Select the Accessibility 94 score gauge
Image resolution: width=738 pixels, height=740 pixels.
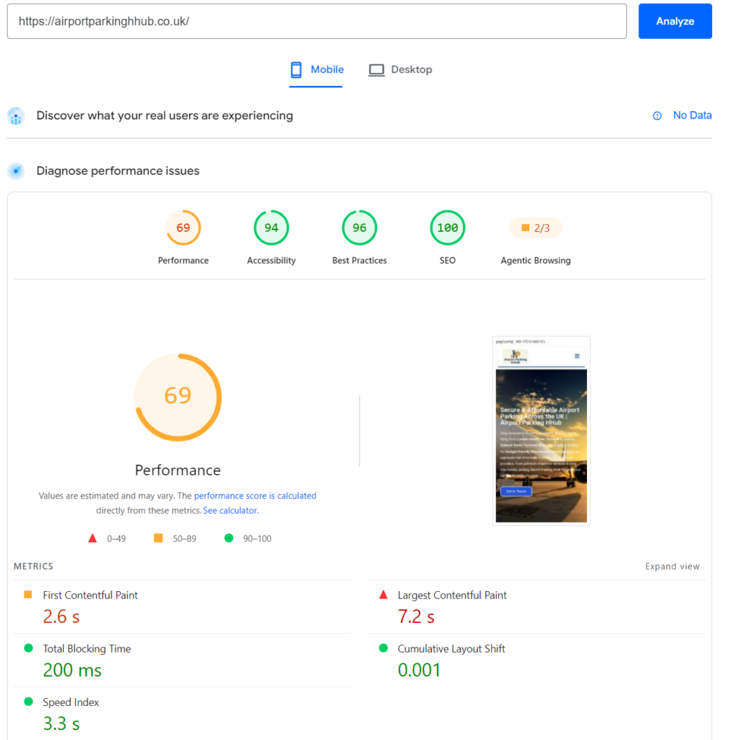271,228
